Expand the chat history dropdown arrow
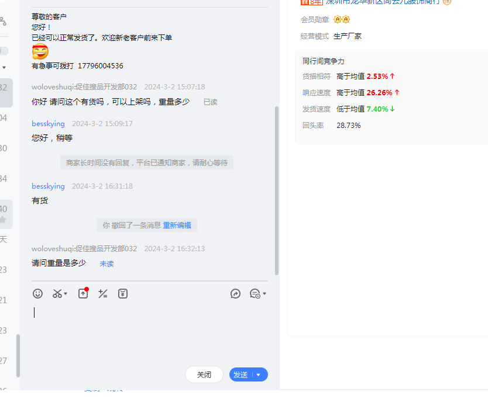 pos(264,294)
